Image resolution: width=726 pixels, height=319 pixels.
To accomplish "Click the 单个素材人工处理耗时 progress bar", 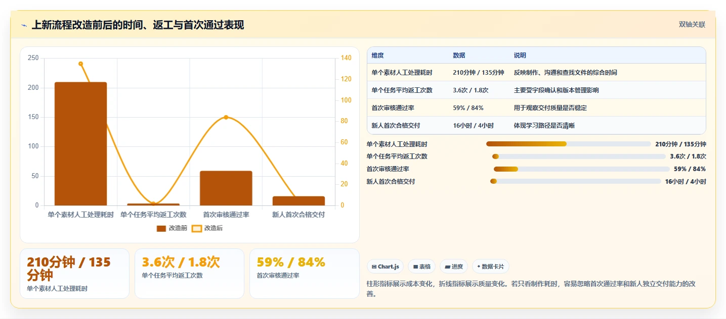I will [569, 144].
